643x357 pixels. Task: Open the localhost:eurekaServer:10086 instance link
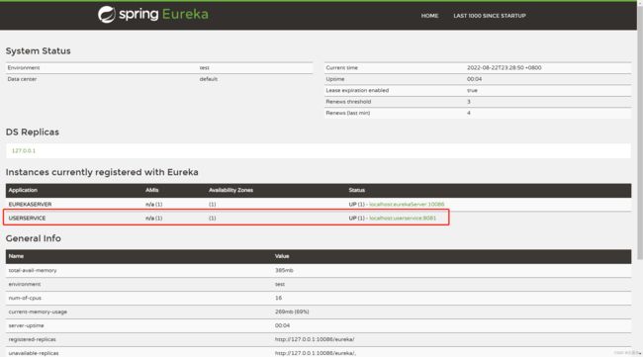[407, 204]
